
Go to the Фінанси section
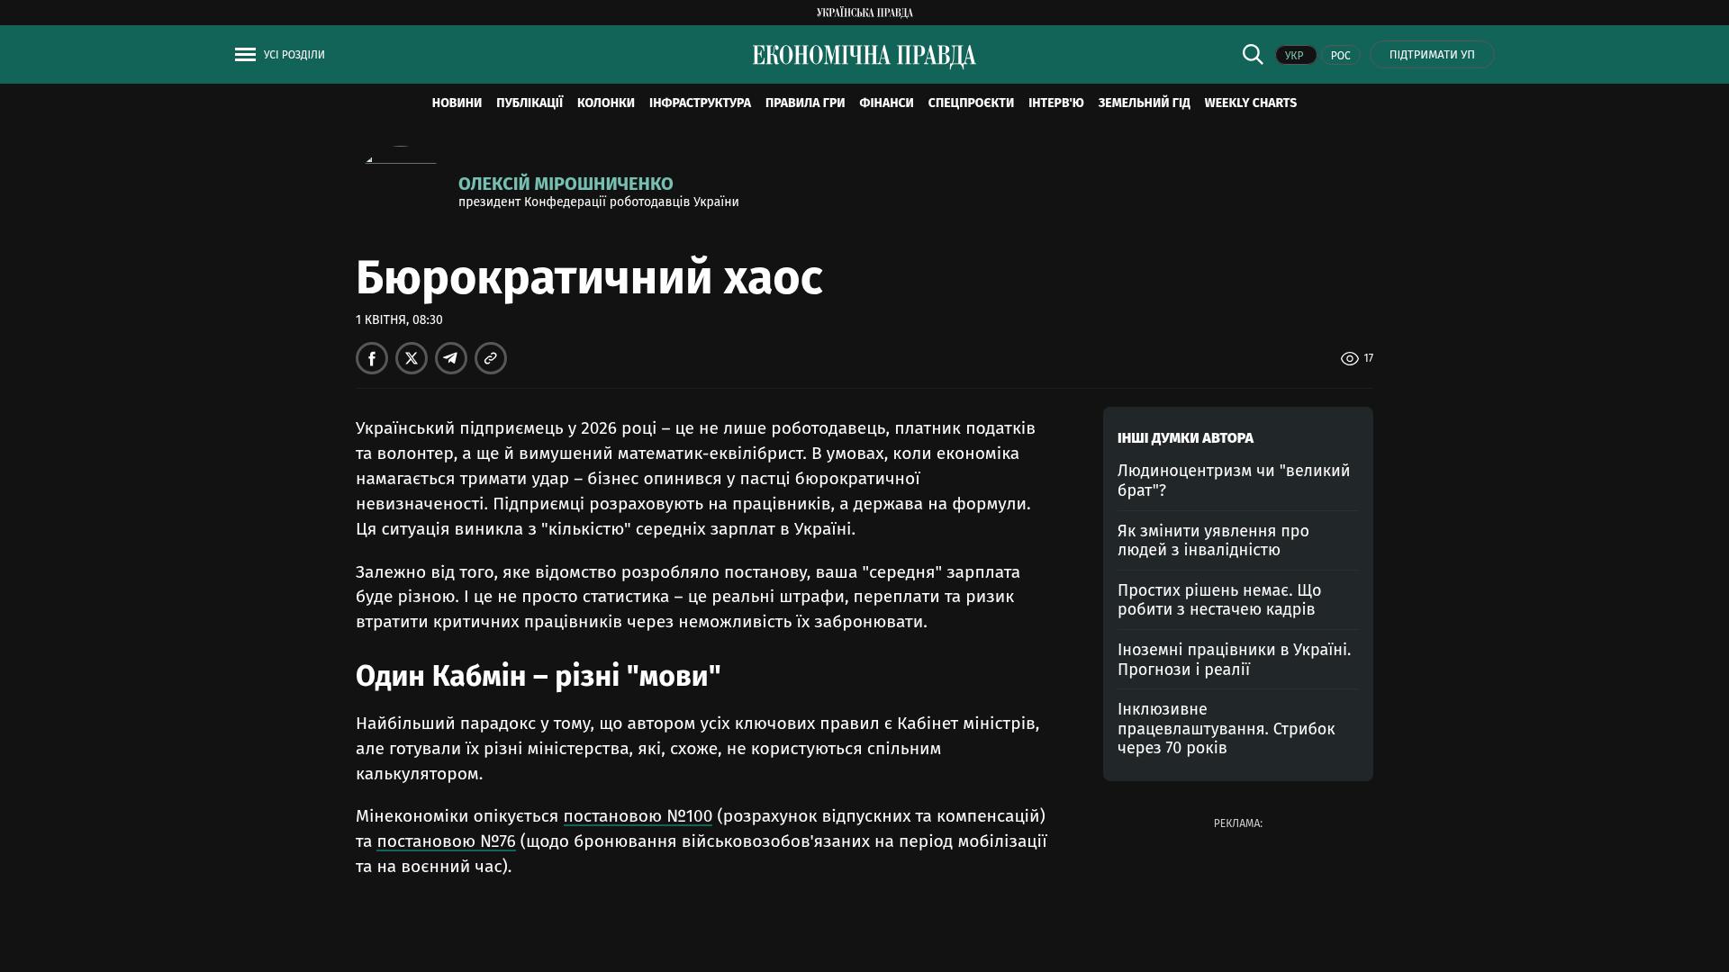886,103
